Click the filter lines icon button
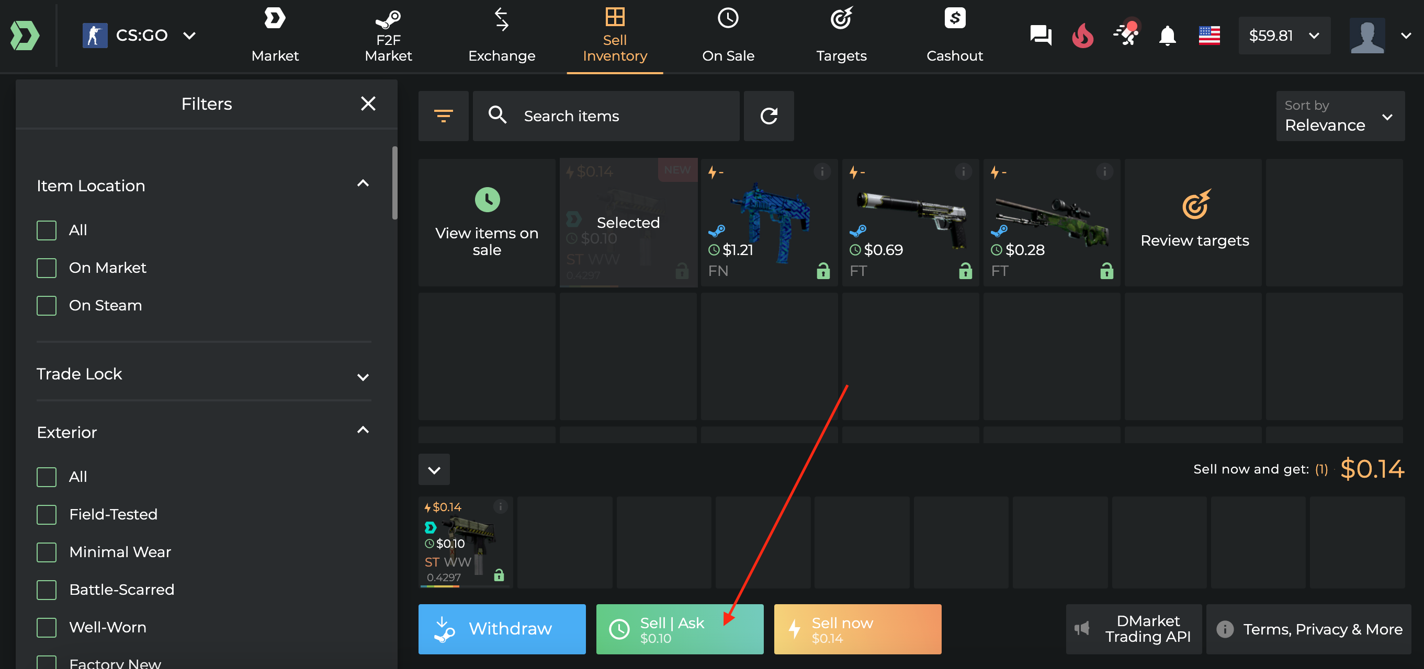 point(443,116)
